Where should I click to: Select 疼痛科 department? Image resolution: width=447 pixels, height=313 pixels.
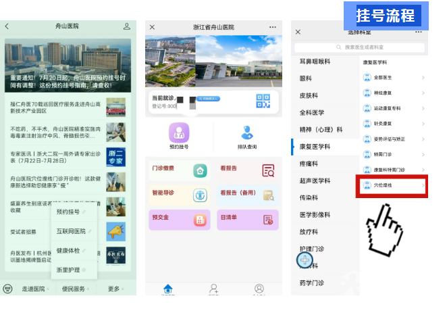325,164
